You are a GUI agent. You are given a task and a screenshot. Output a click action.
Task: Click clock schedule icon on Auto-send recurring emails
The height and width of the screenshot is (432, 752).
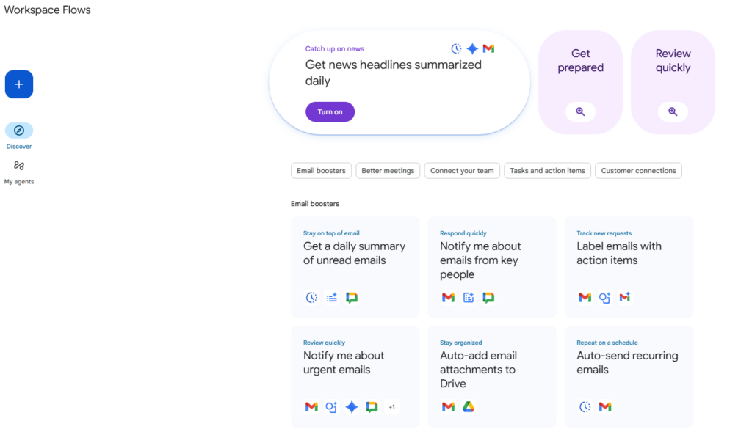pyautogui.click(x=585, y=406)
